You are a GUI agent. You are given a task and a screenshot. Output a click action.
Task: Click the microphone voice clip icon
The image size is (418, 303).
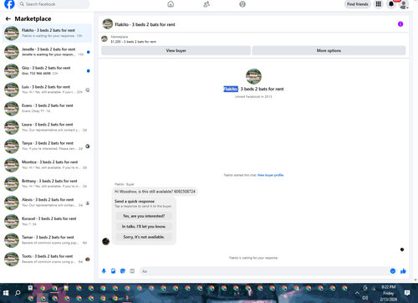click(x=104, y=271)
